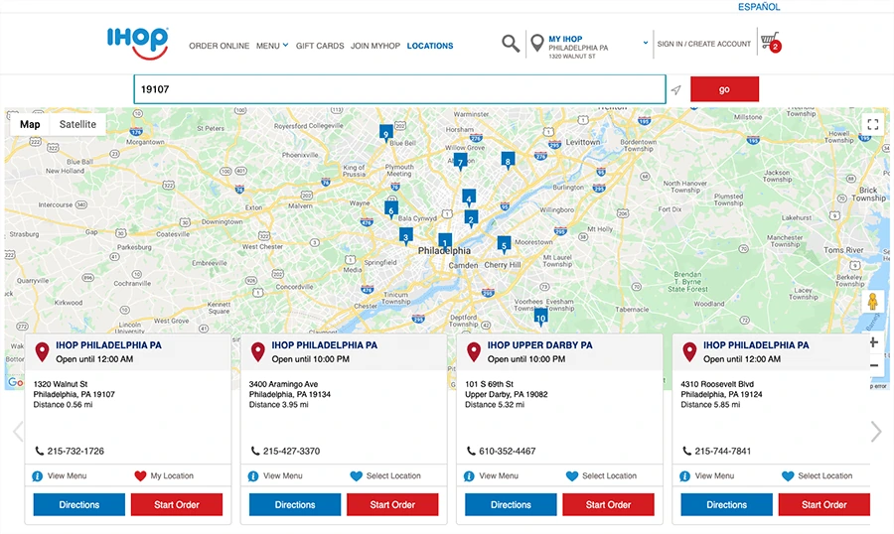Get Directions to Upper Darby IHOP

[x=511, y=505]
